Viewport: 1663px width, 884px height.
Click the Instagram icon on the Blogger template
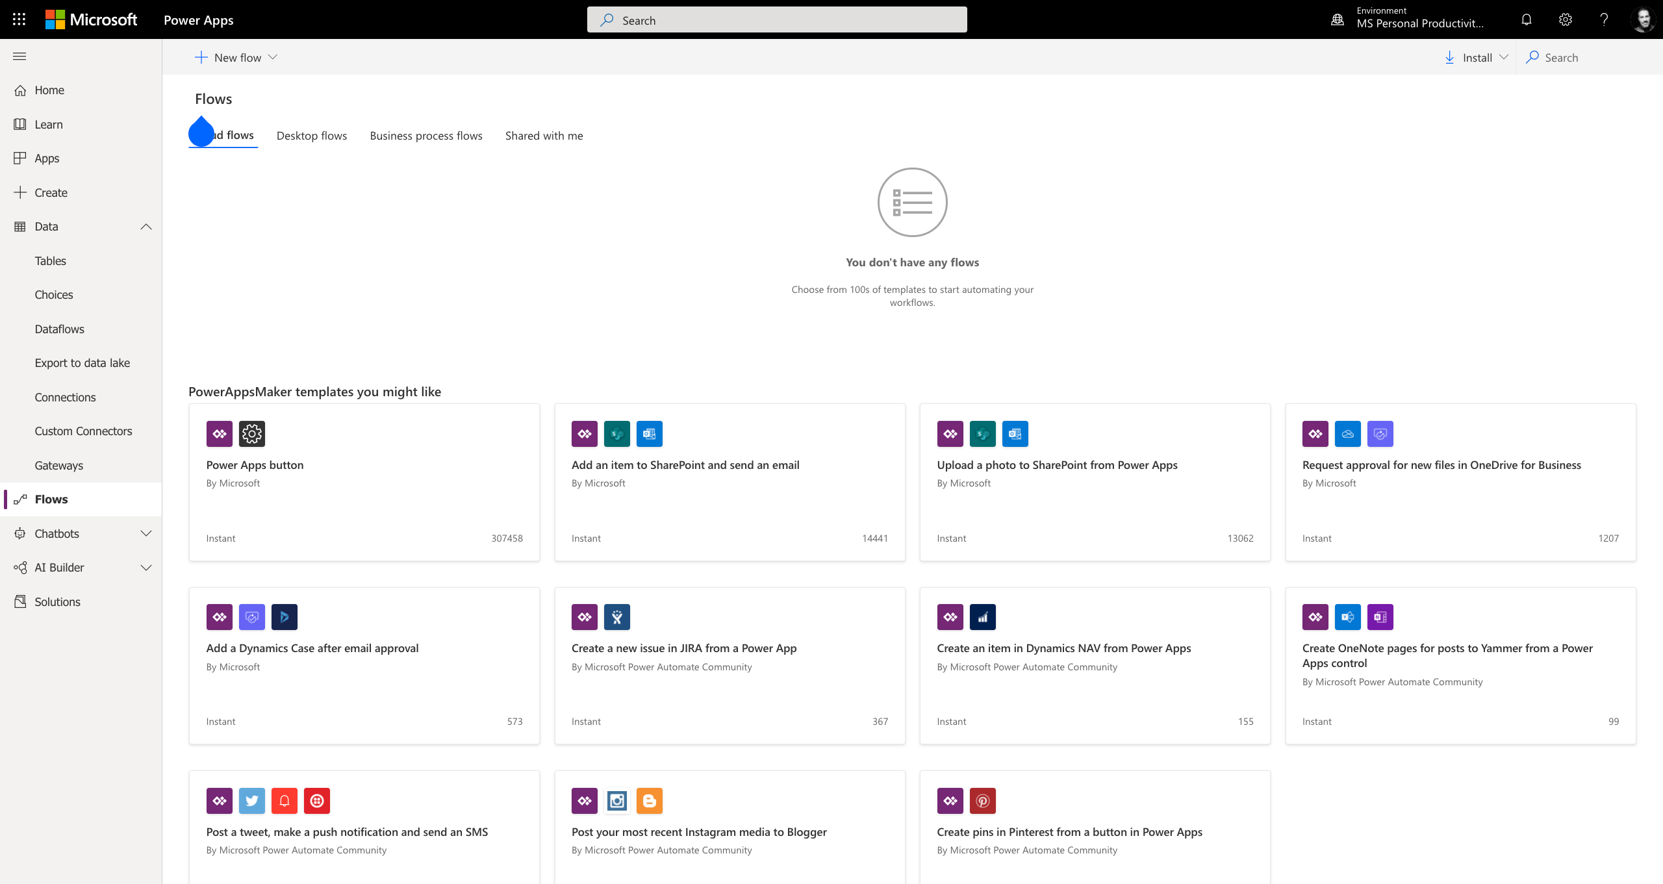click(616, 800)
